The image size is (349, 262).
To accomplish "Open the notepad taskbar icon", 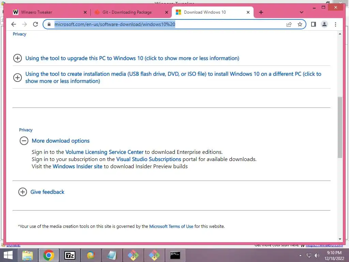I will point(111,255).
